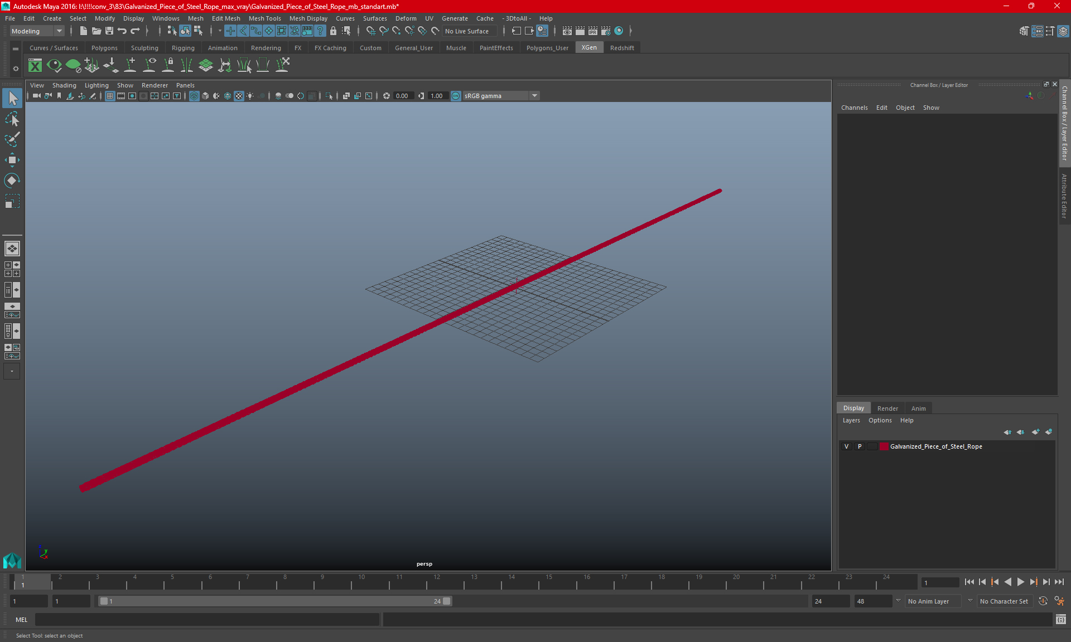Image resolution: width=1071 pixels, height=642 pixels.
Task: Open the Layers menu in Layer Editor
Action: 851,420
